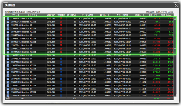Select the A icon beside ticket 15923946
The height and width of the screenshot is (106, 181).
coord(8,42)
